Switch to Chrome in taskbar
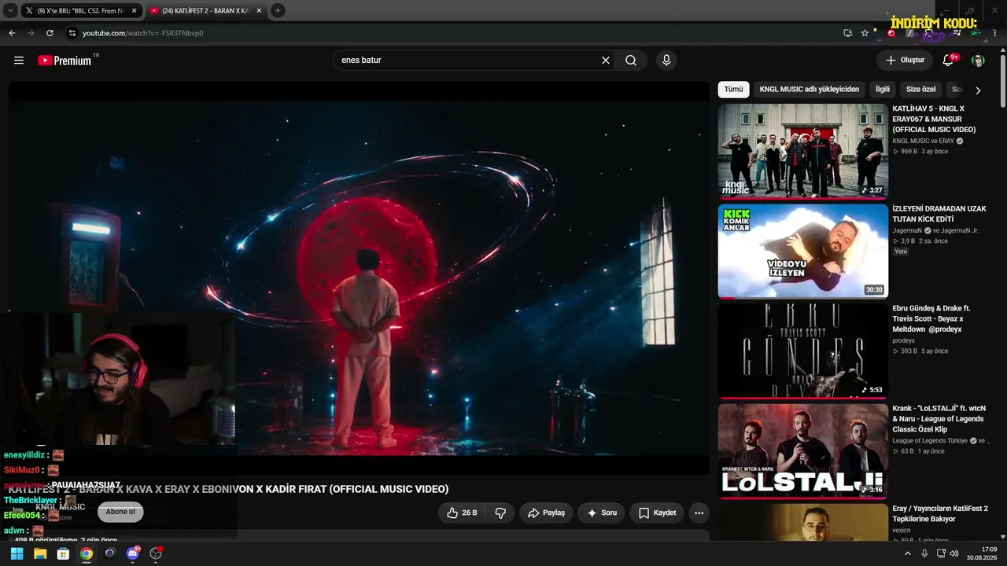 tap(87, 553)
